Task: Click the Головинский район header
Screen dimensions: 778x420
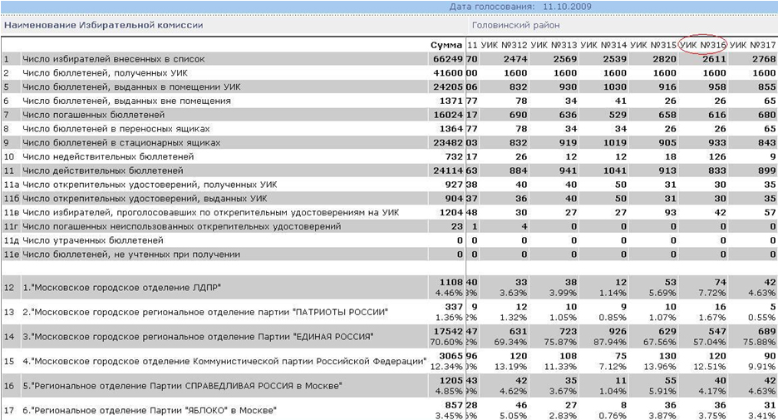Action: (x=515, y=25)
